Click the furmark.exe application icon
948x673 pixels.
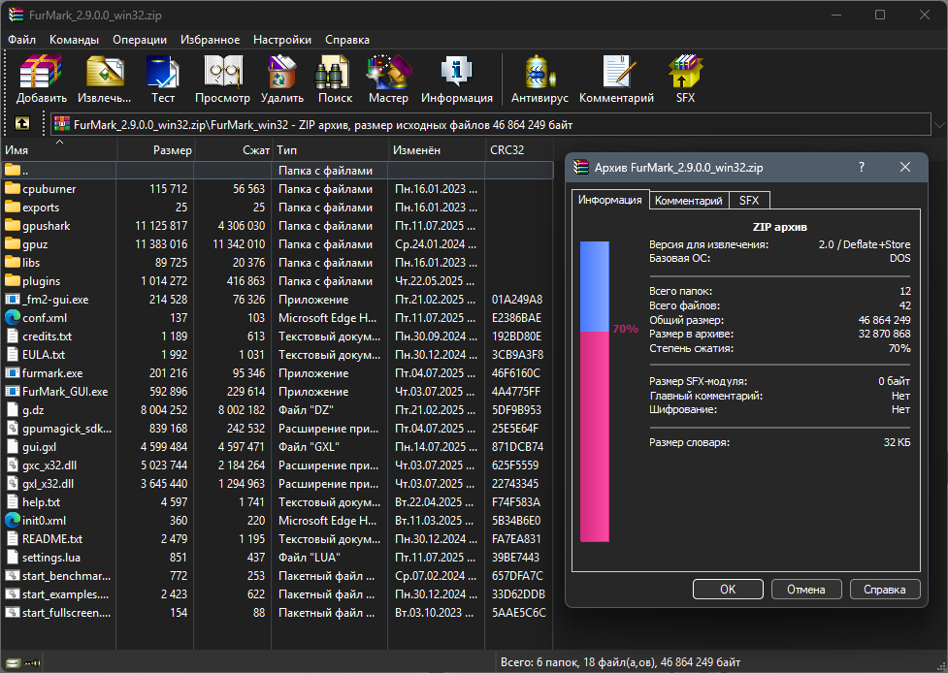12,373
